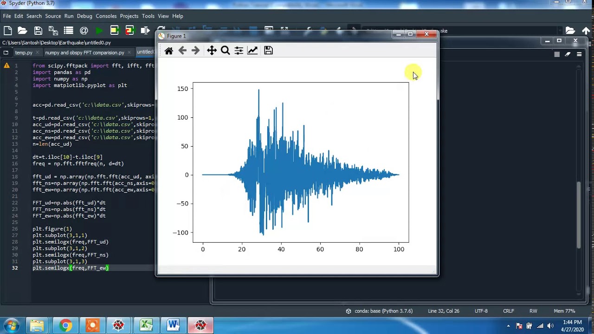Click the conda: base (Python 3.7.6) status
This screenshot has width=594, height=334.
point(380,311)
